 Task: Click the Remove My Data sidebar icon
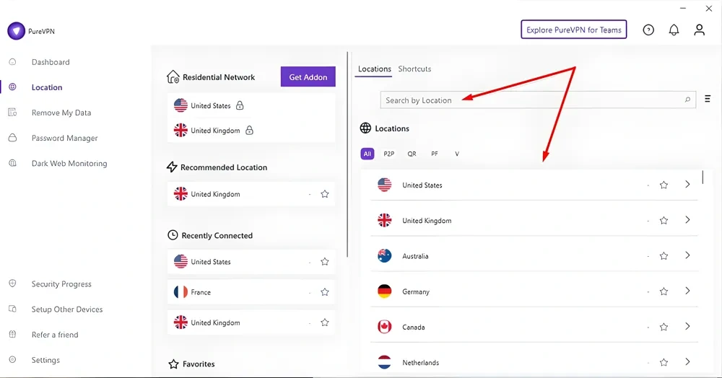point(12,113)
